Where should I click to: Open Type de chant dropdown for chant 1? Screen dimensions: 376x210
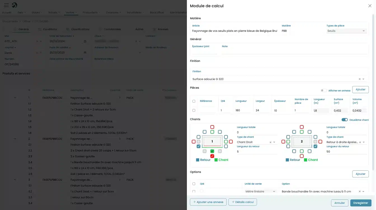point(274,142)
